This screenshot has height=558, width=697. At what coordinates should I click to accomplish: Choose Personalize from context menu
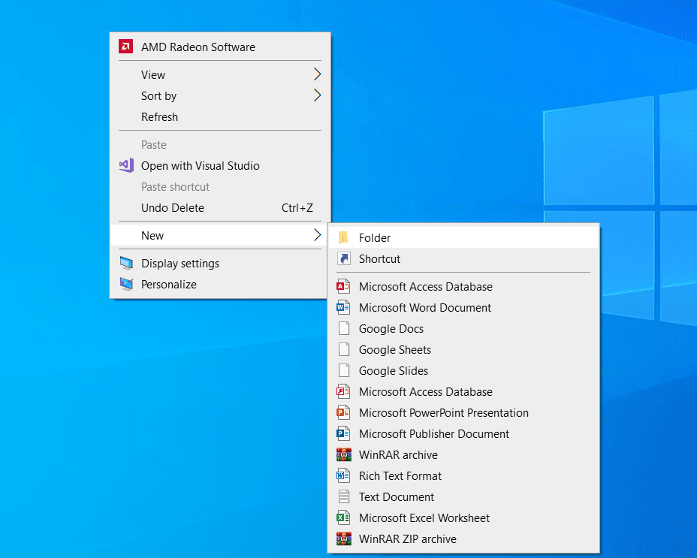220,284
